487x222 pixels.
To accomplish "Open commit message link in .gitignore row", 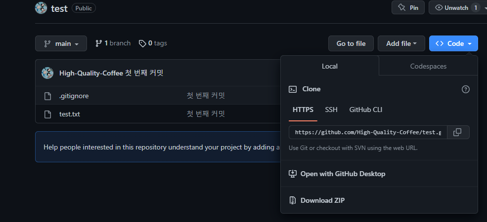I will pos(206,96).
